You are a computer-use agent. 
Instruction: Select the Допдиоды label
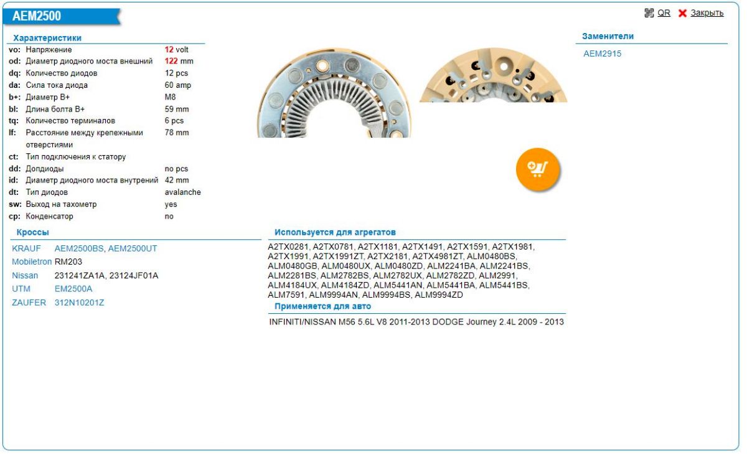[x=45, y=169]
